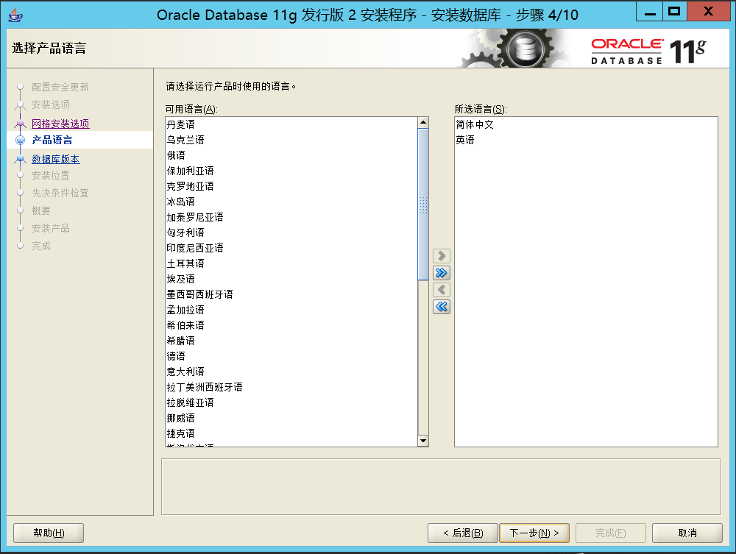Click the 帮助(H) button

pos(49,533)
